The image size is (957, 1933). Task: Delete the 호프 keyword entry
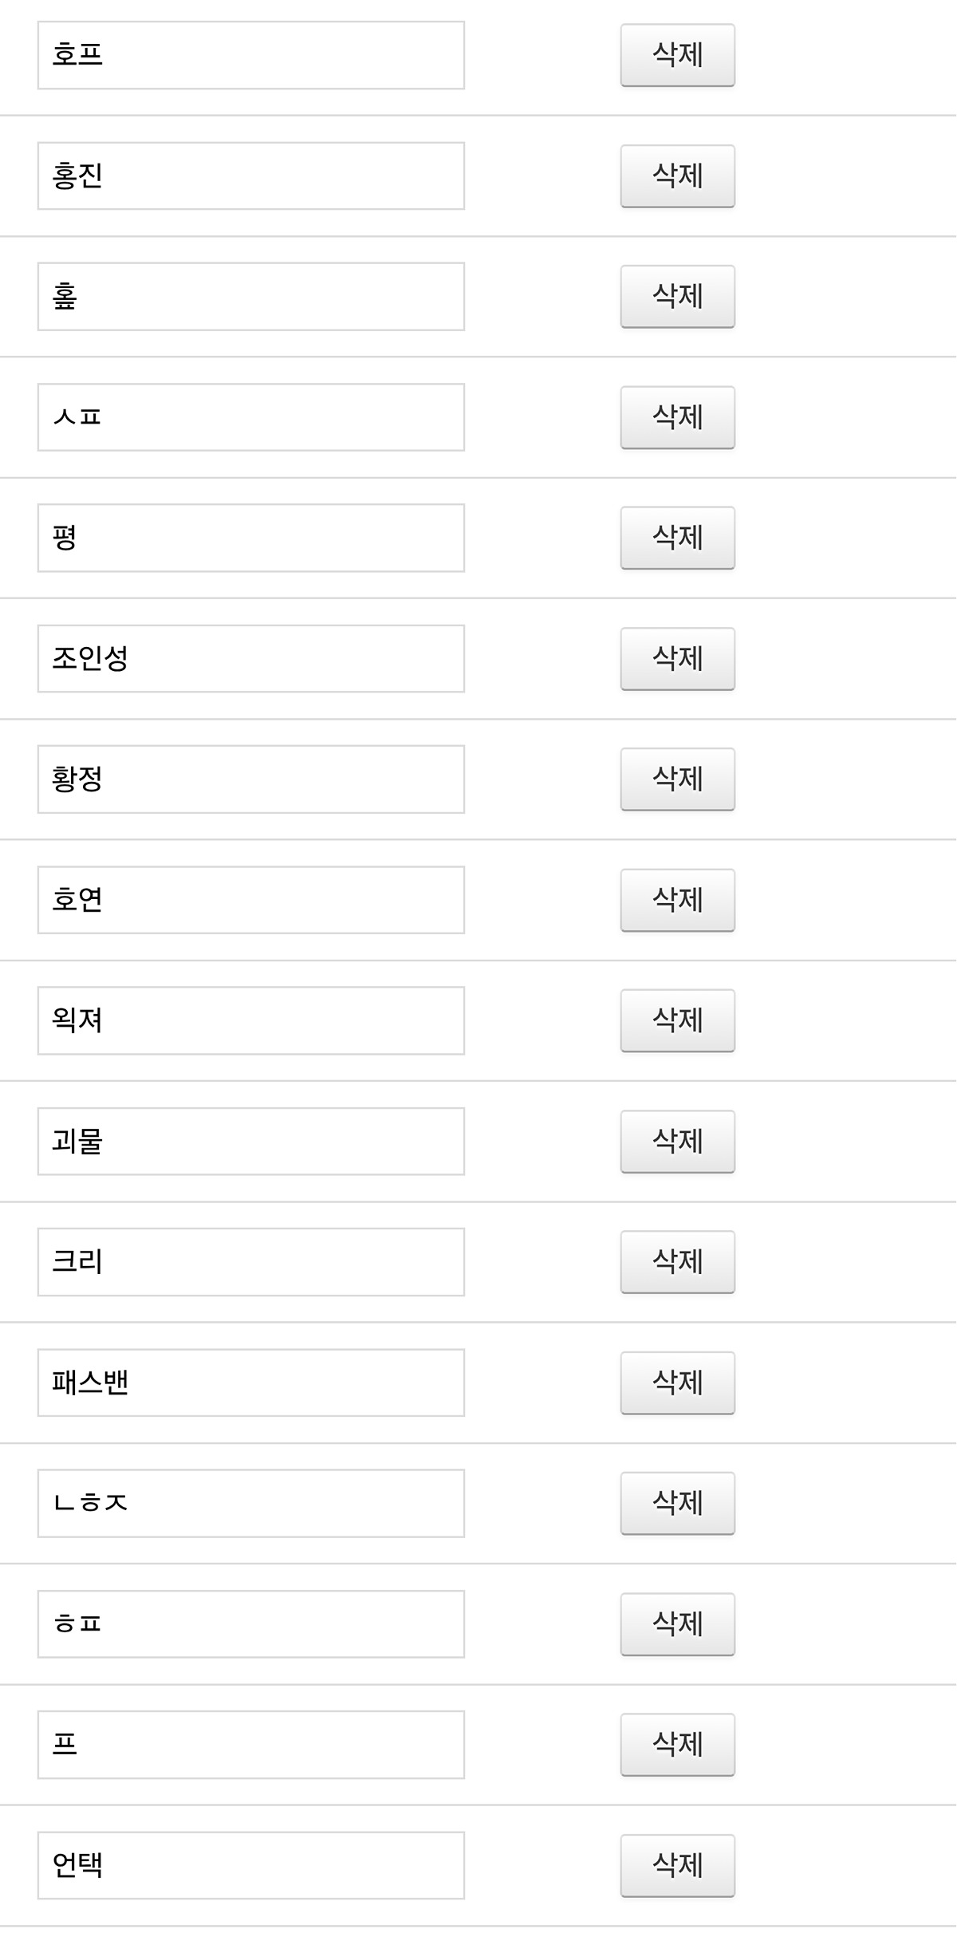pyautogui.click(x=678, y=55)
